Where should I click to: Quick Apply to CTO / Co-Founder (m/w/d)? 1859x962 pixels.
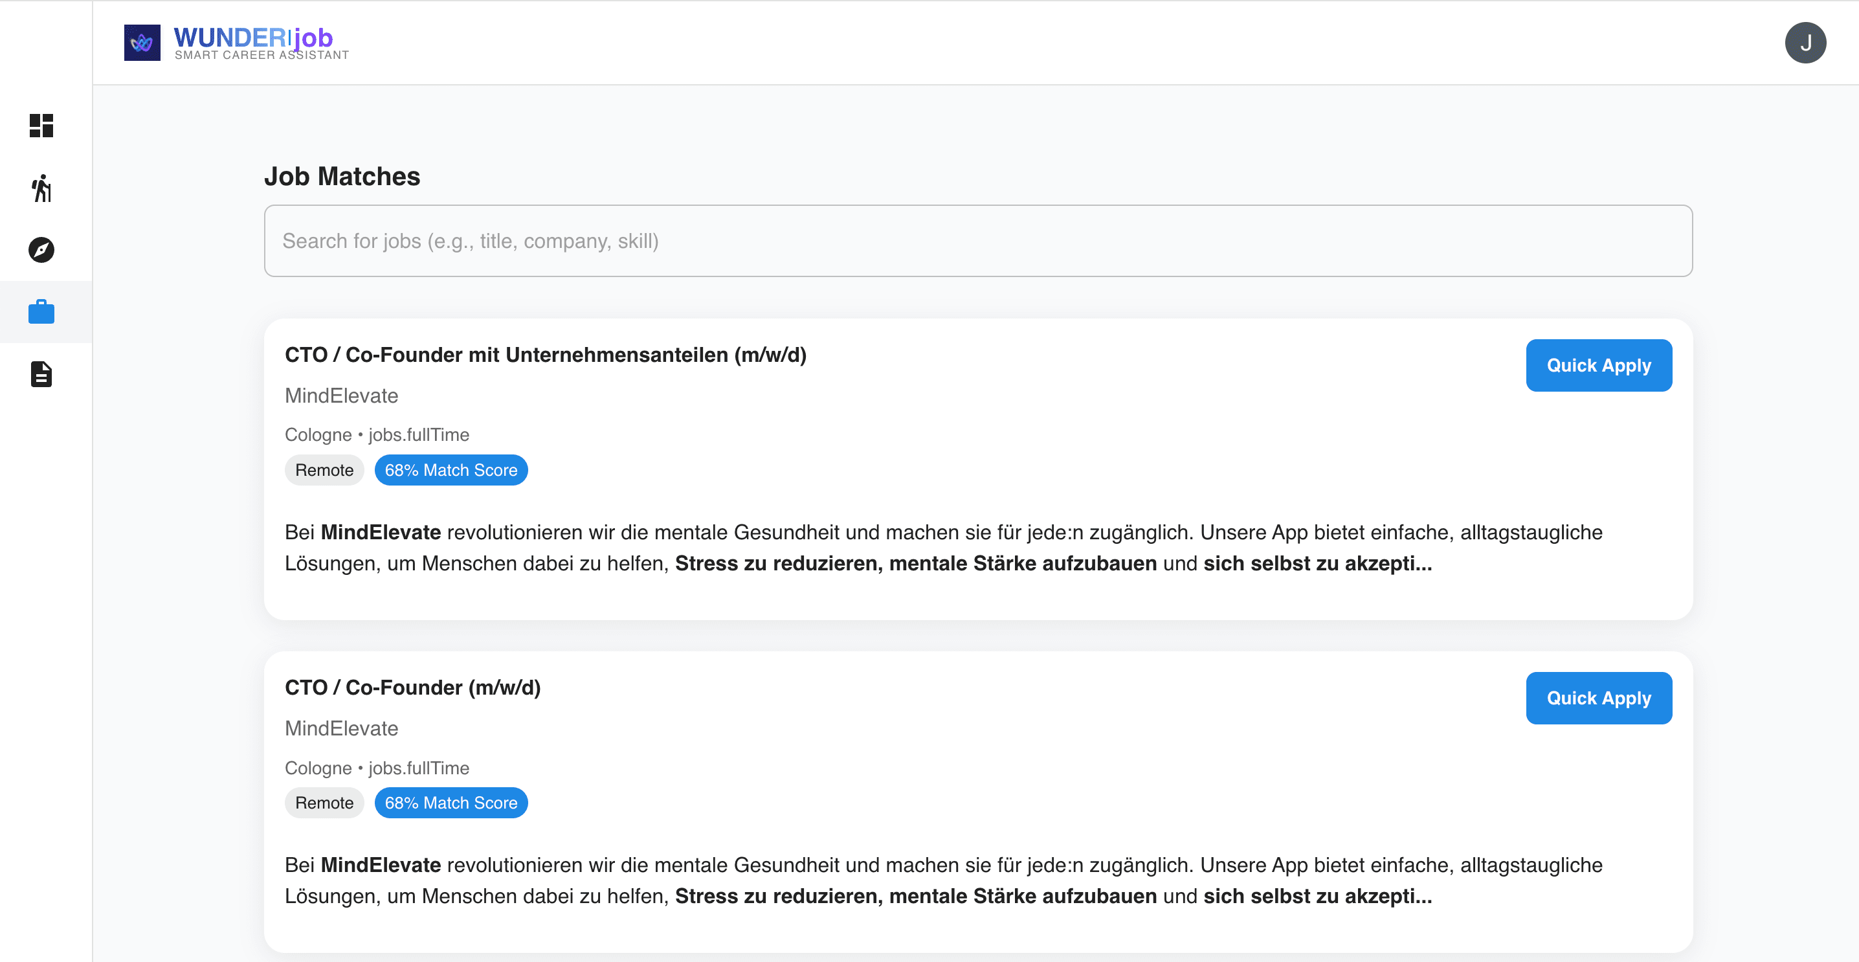tap(1599, 698)
